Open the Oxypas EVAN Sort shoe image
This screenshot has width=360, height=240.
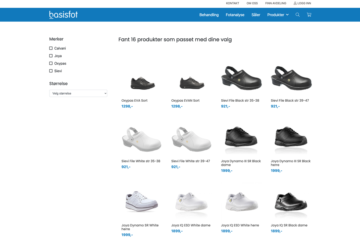(x=192, y=82)
